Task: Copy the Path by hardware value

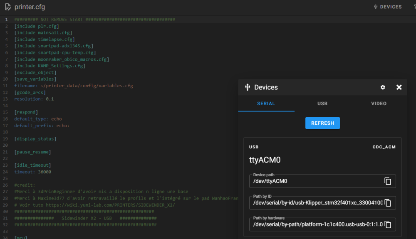Action: [388, 224]
